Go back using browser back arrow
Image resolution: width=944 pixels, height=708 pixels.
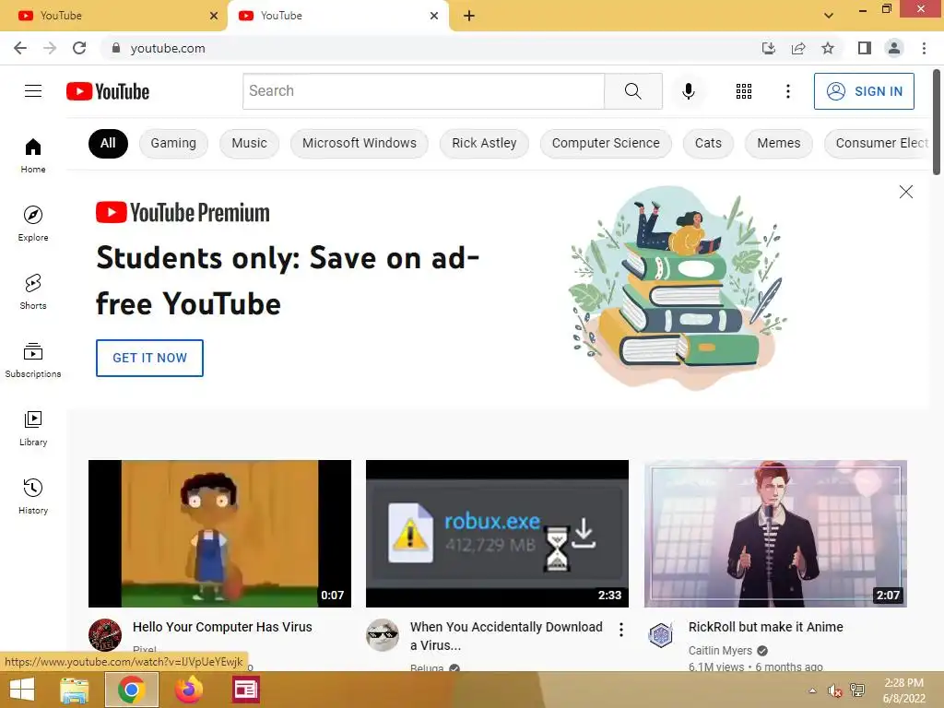(x=20, y=48)
